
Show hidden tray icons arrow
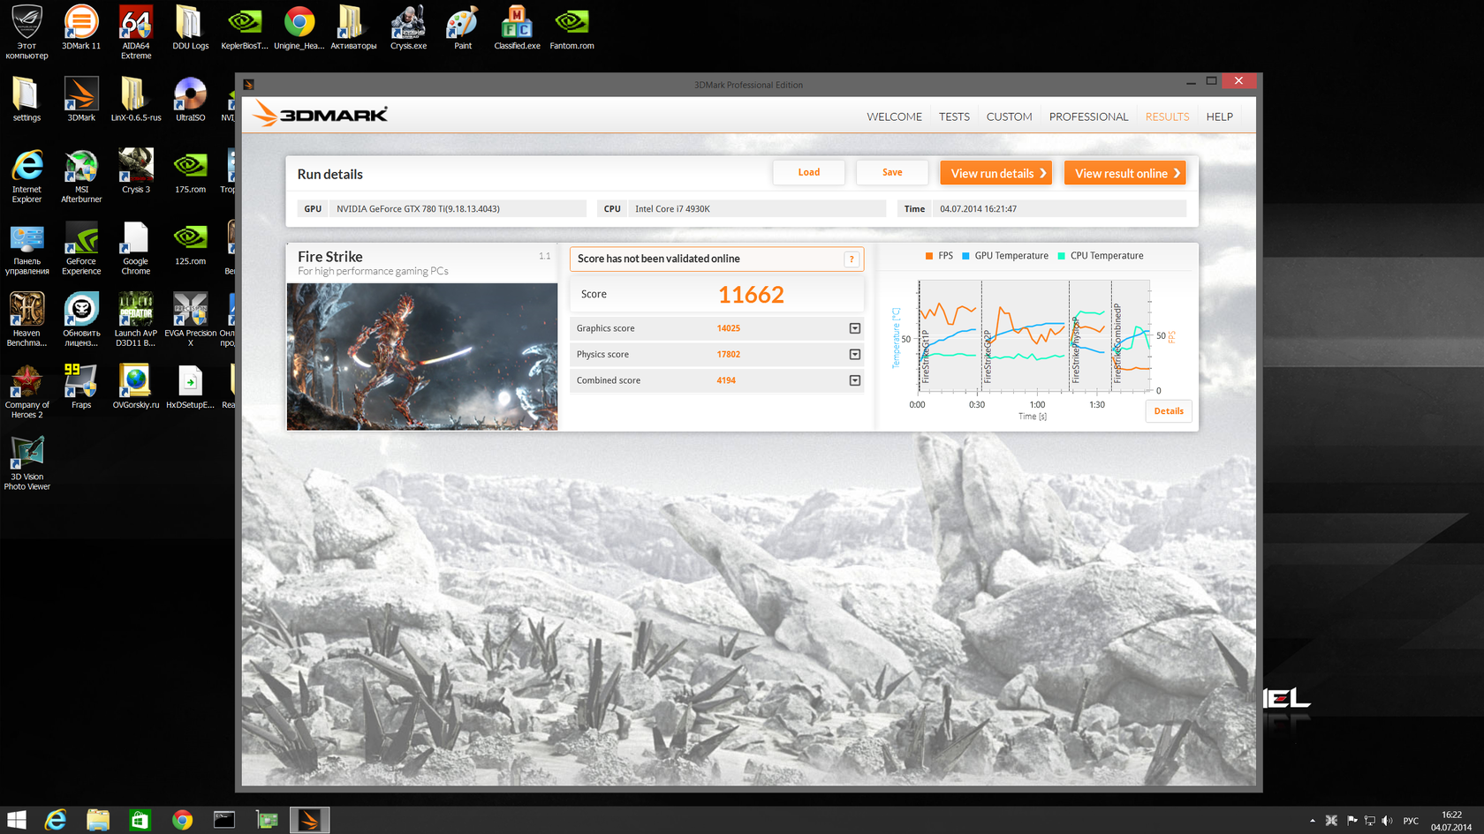click(1313, 821)
